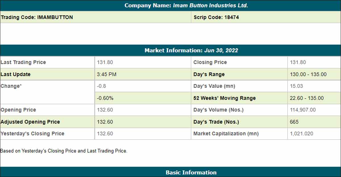Select the Day's Volume value 114,907.00

point(303,110)
